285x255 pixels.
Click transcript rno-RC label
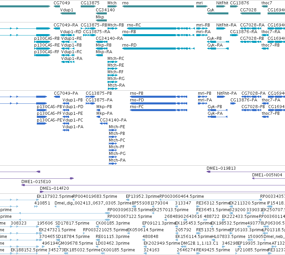tap(134, 25)
